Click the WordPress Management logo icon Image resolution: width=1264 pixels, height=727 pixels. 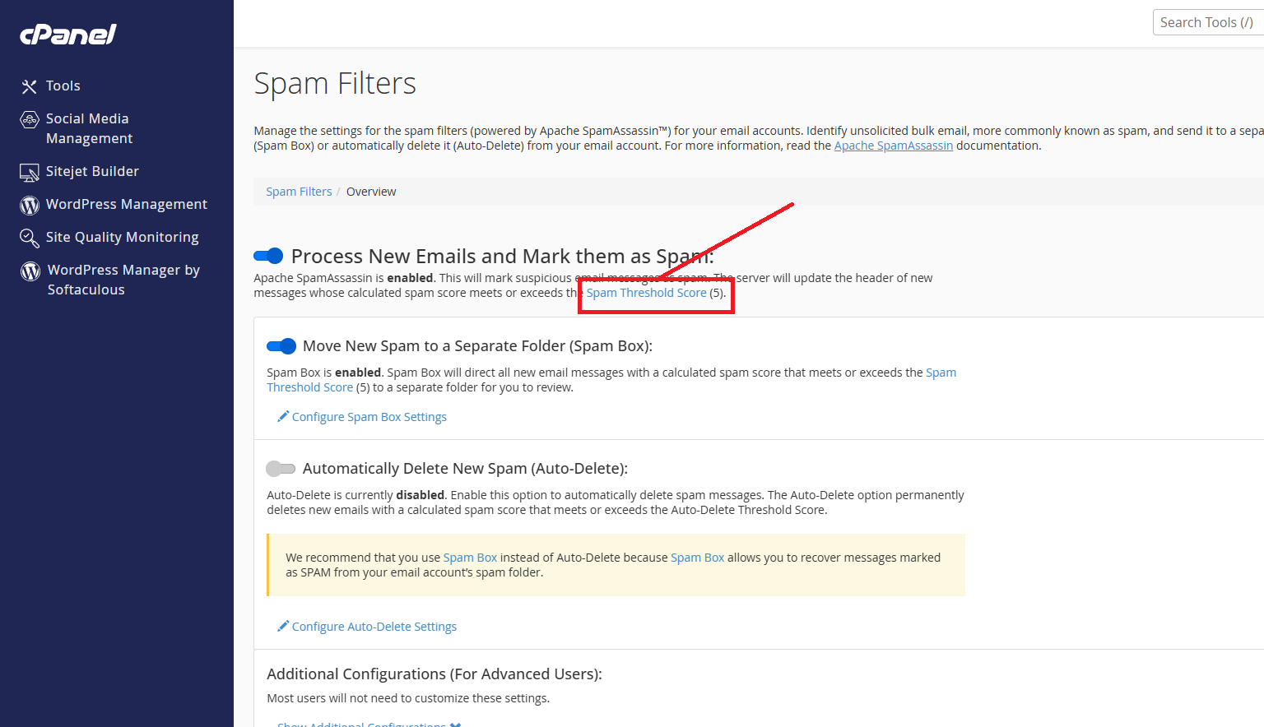(30, 205)
